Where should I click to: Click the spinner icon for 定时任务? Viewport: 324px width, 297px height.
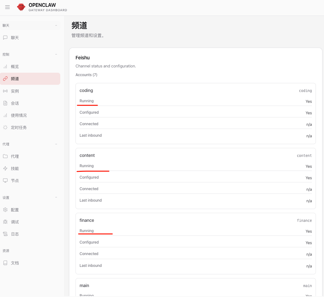(5, 127)
